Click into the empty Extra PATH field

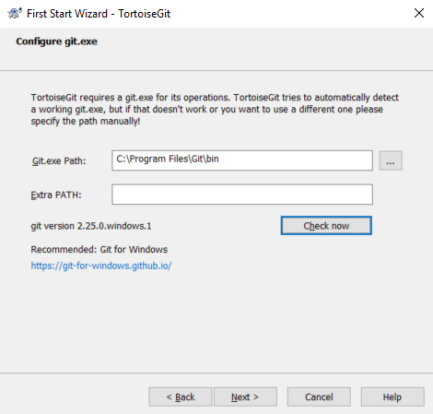[x=242, y=195]
